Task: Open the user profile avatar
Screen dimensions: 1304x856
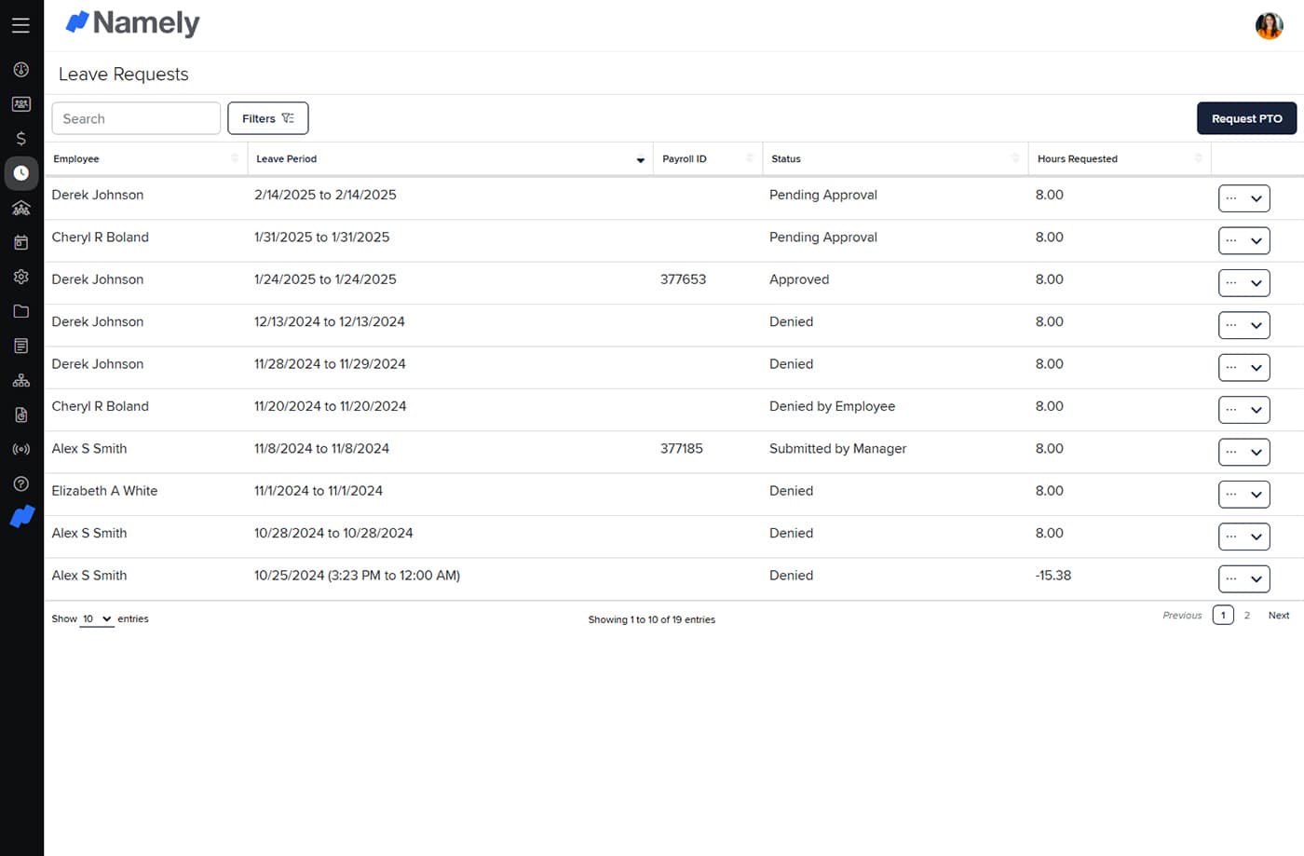Action: pyautogui.click(x=1269, y=25)
